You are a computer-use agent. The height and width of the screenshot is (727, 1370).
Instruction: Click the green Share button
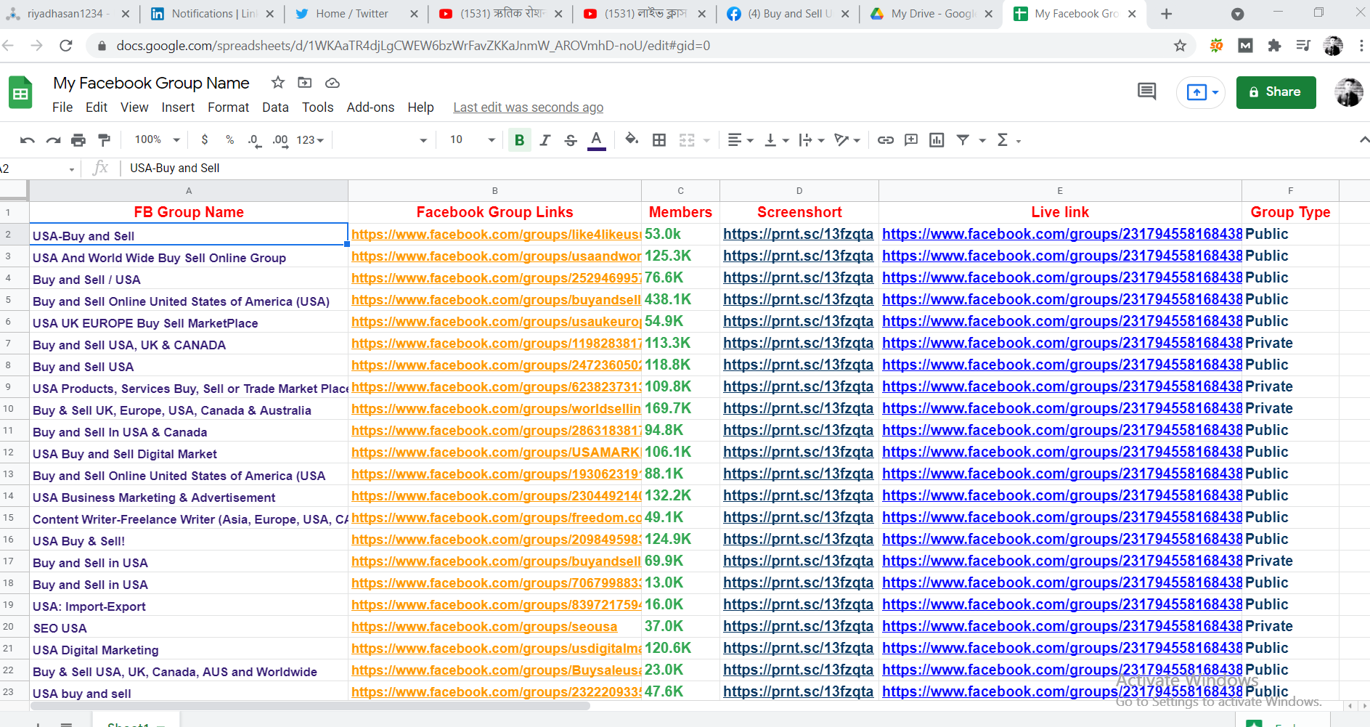(1276, 92)
